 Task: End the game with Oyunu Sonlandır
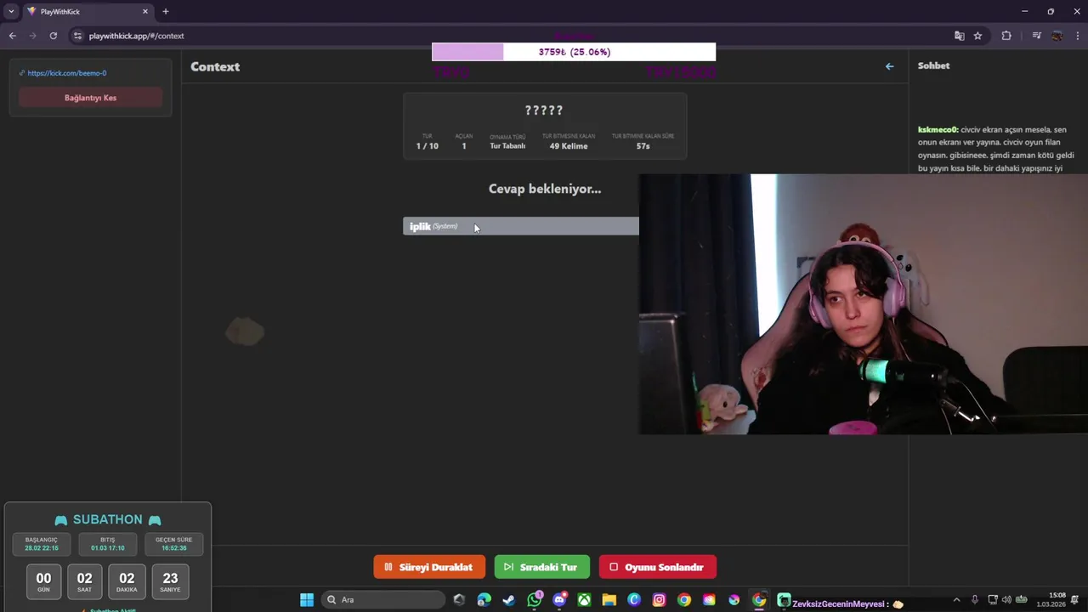tap(658, 567)
